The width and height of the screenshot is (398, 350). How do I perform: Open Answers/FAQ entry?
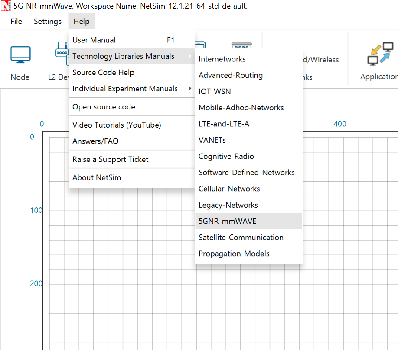coord(131,141)
